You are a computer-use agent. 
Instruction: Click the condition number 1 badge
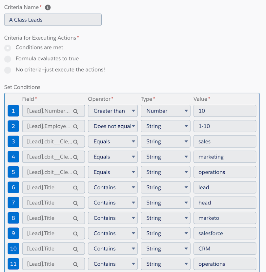click(13, 111)
